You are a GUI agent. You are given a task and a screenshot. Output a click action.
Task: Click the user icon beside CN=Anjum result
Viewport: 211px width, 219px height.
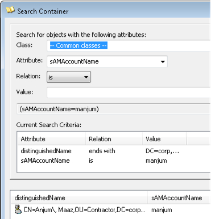tap(18, 209)
